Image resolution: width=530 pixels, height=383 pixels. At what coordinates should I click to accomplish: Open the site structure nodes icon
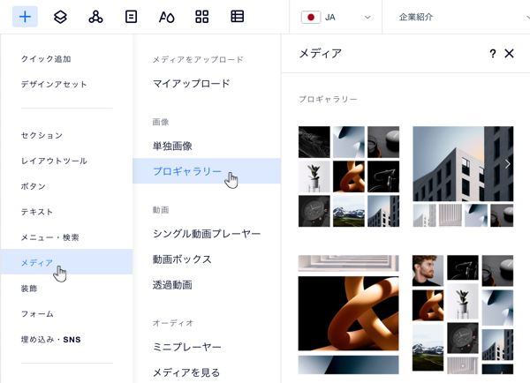95,17
